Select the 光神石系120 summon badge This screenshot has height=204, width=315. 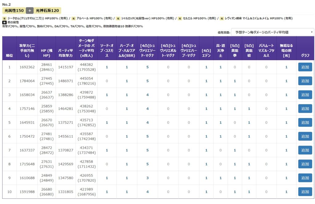pyautogui.click(x=47, y=10)
